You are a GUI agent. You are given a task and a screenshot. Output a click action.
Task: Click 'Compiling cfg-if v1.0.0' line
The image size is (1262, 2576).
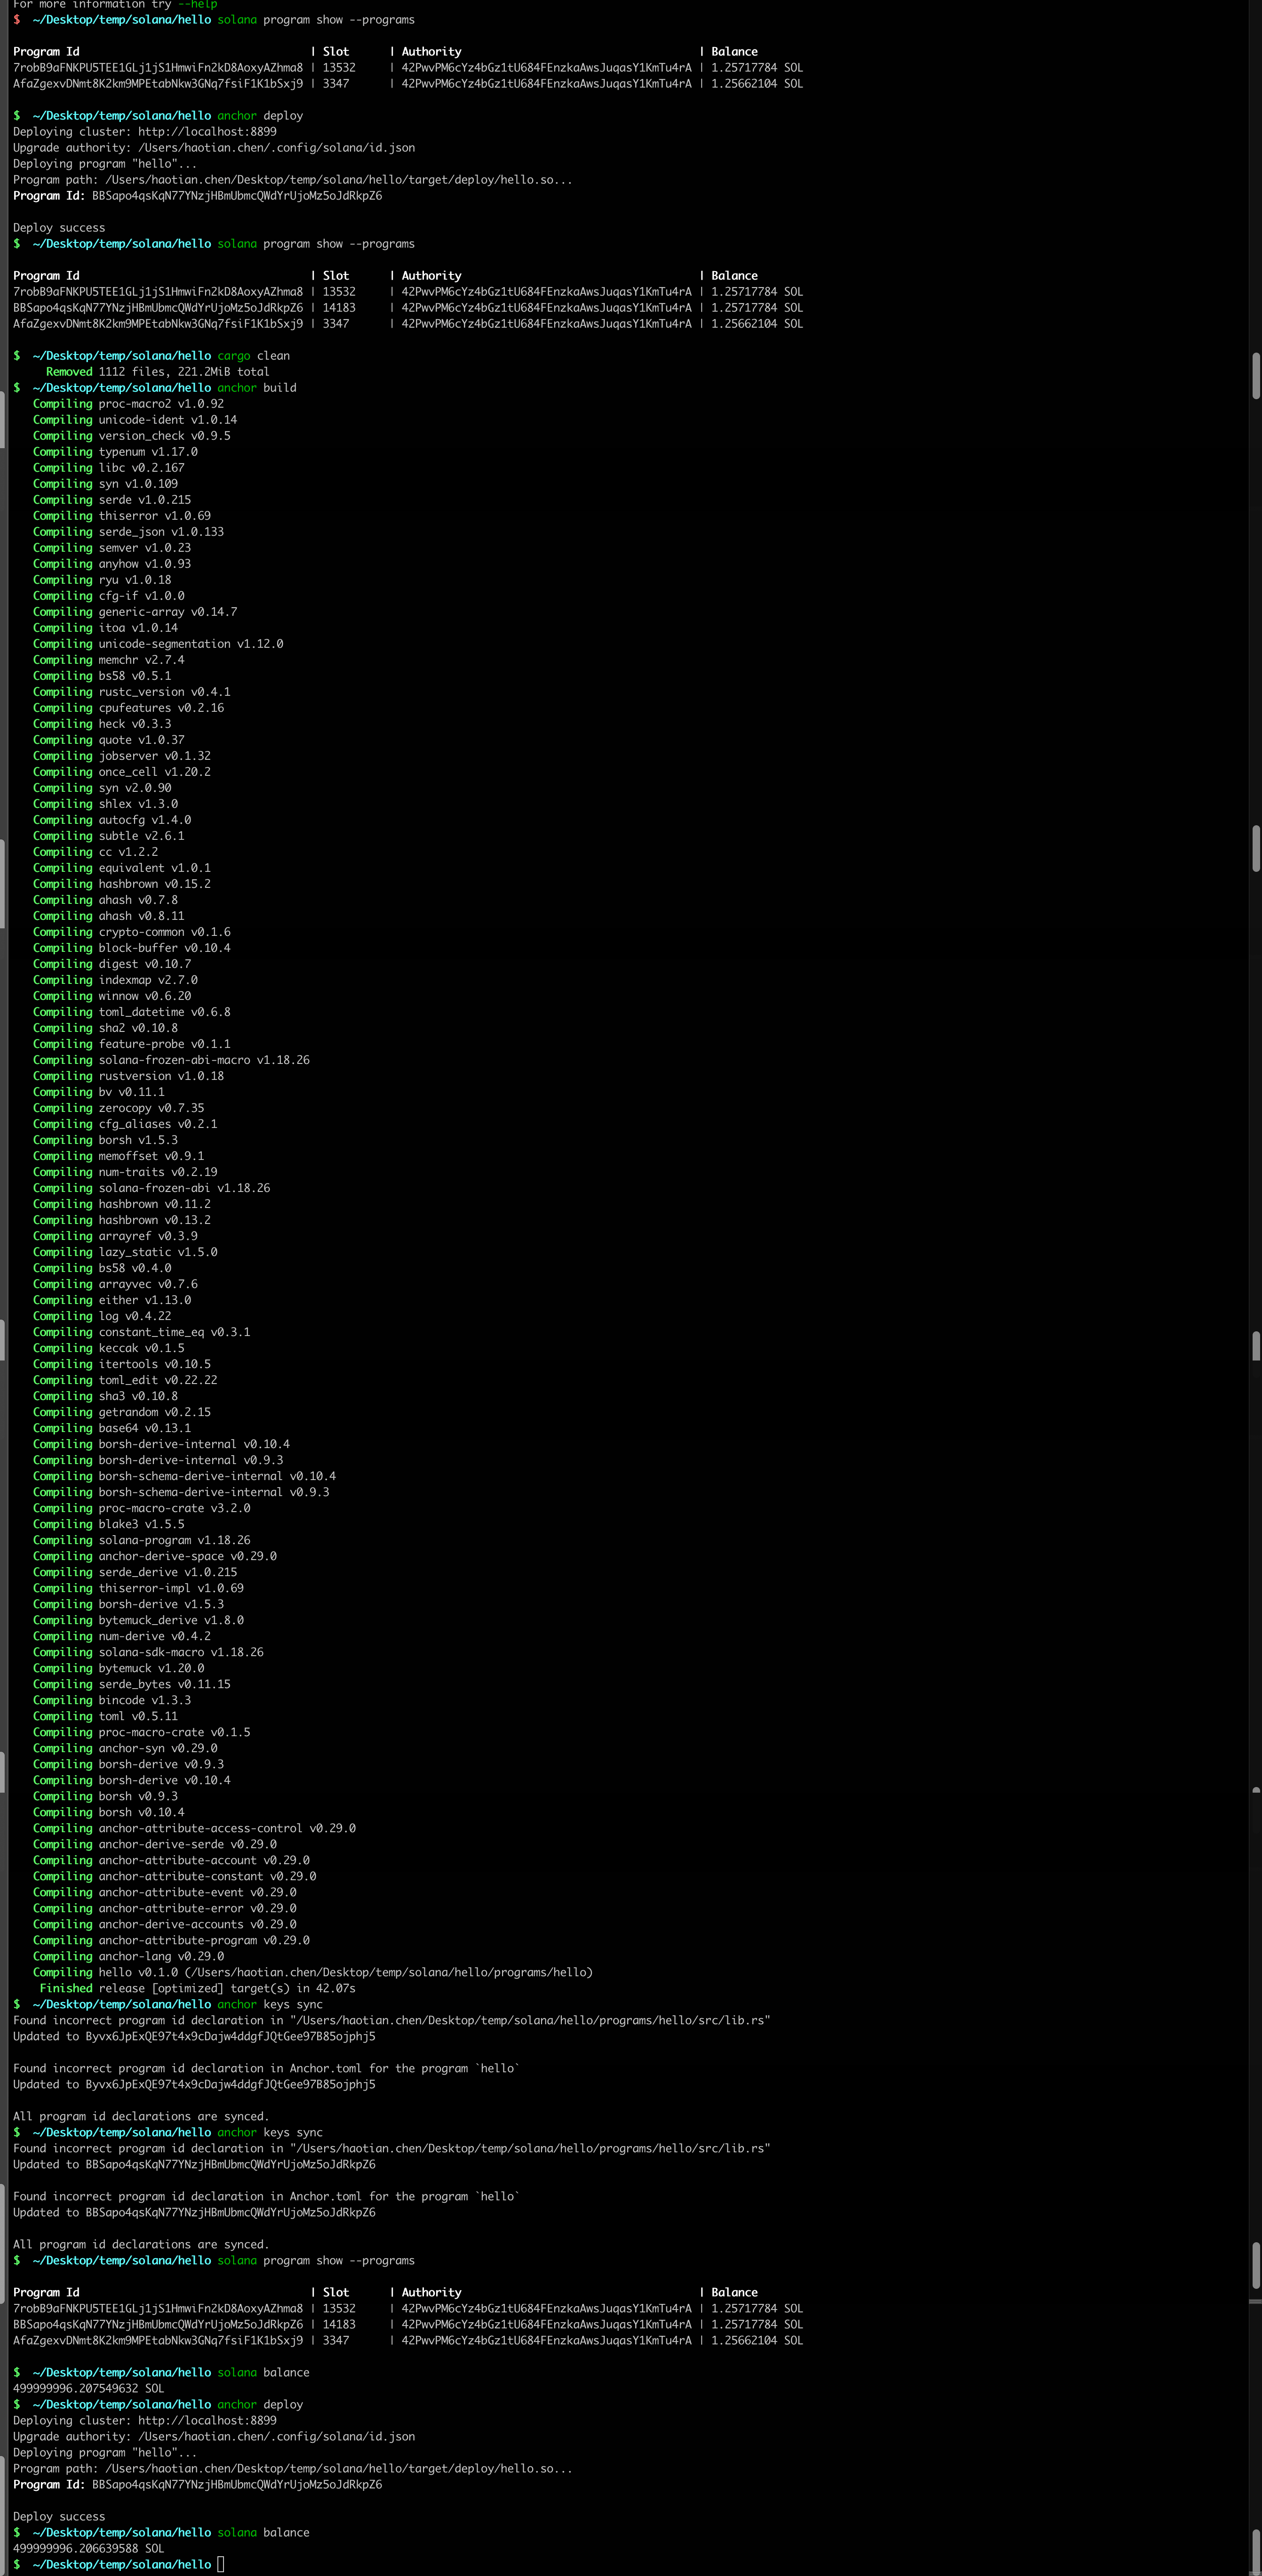click(108, 596)
